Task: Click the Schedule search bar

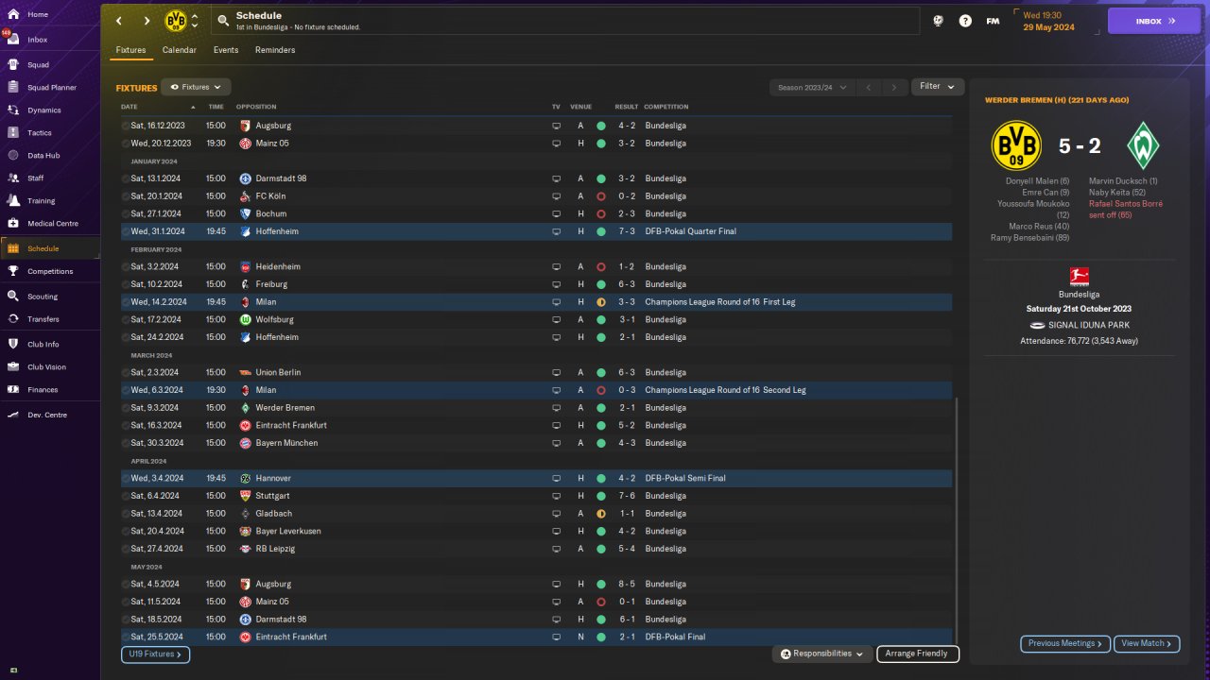Action: tap(565, 21)
